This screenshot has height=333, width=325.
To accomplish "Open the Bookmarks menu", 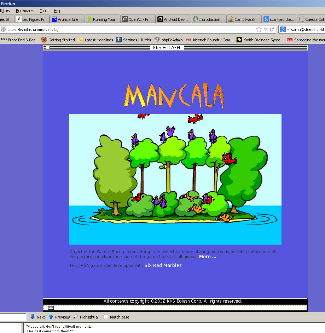I will 25,11.
